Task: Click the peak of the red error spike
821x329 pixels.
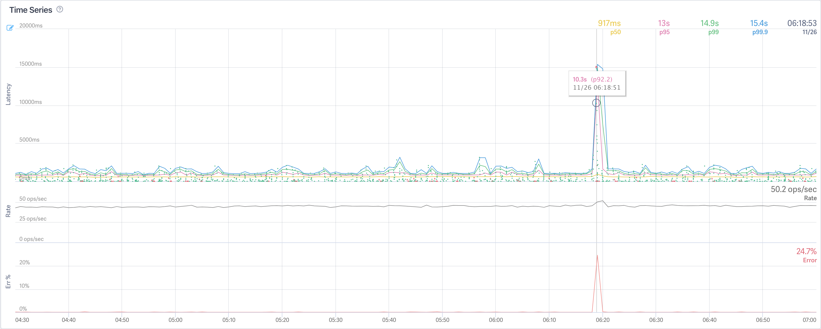Action: point(597,255)
